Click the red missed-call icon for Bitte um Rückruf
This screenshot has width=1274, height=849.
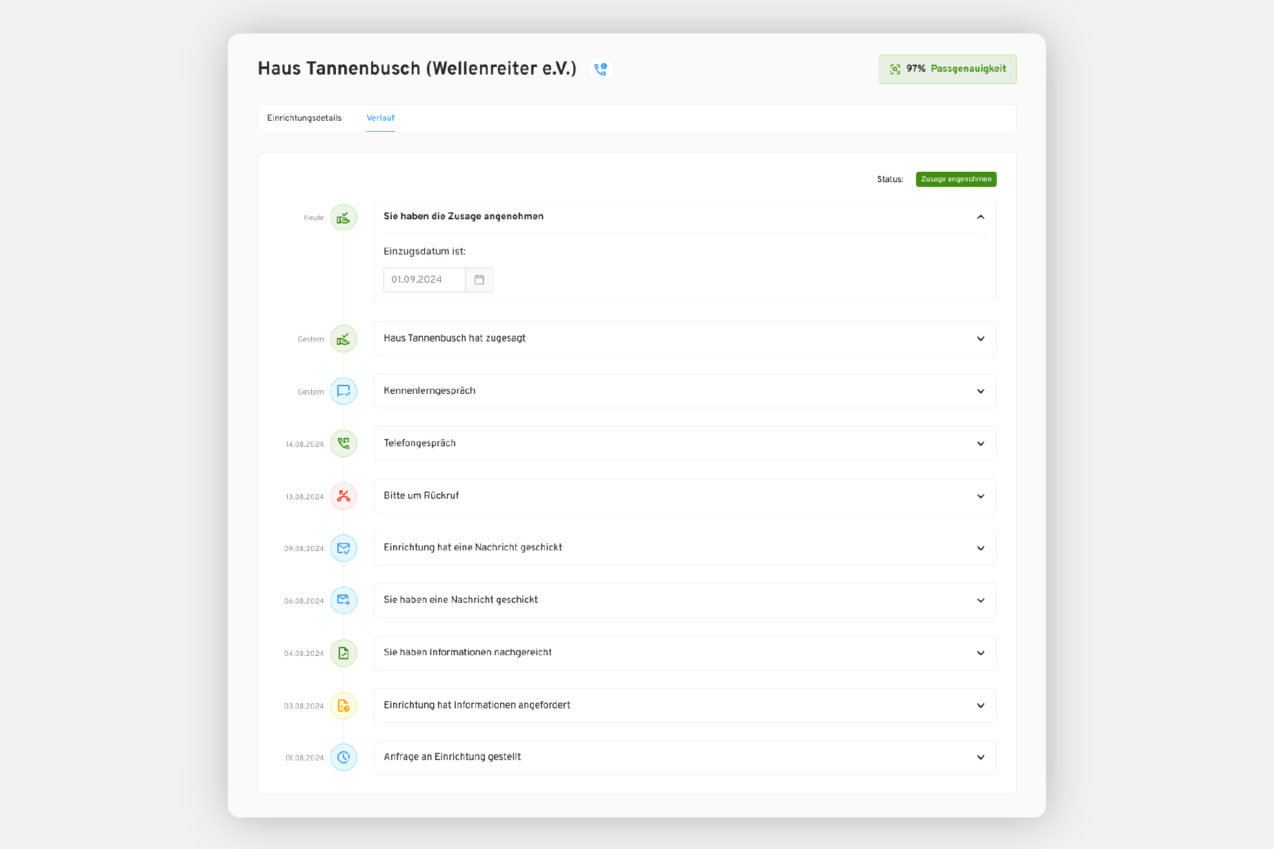pos(344,497)
